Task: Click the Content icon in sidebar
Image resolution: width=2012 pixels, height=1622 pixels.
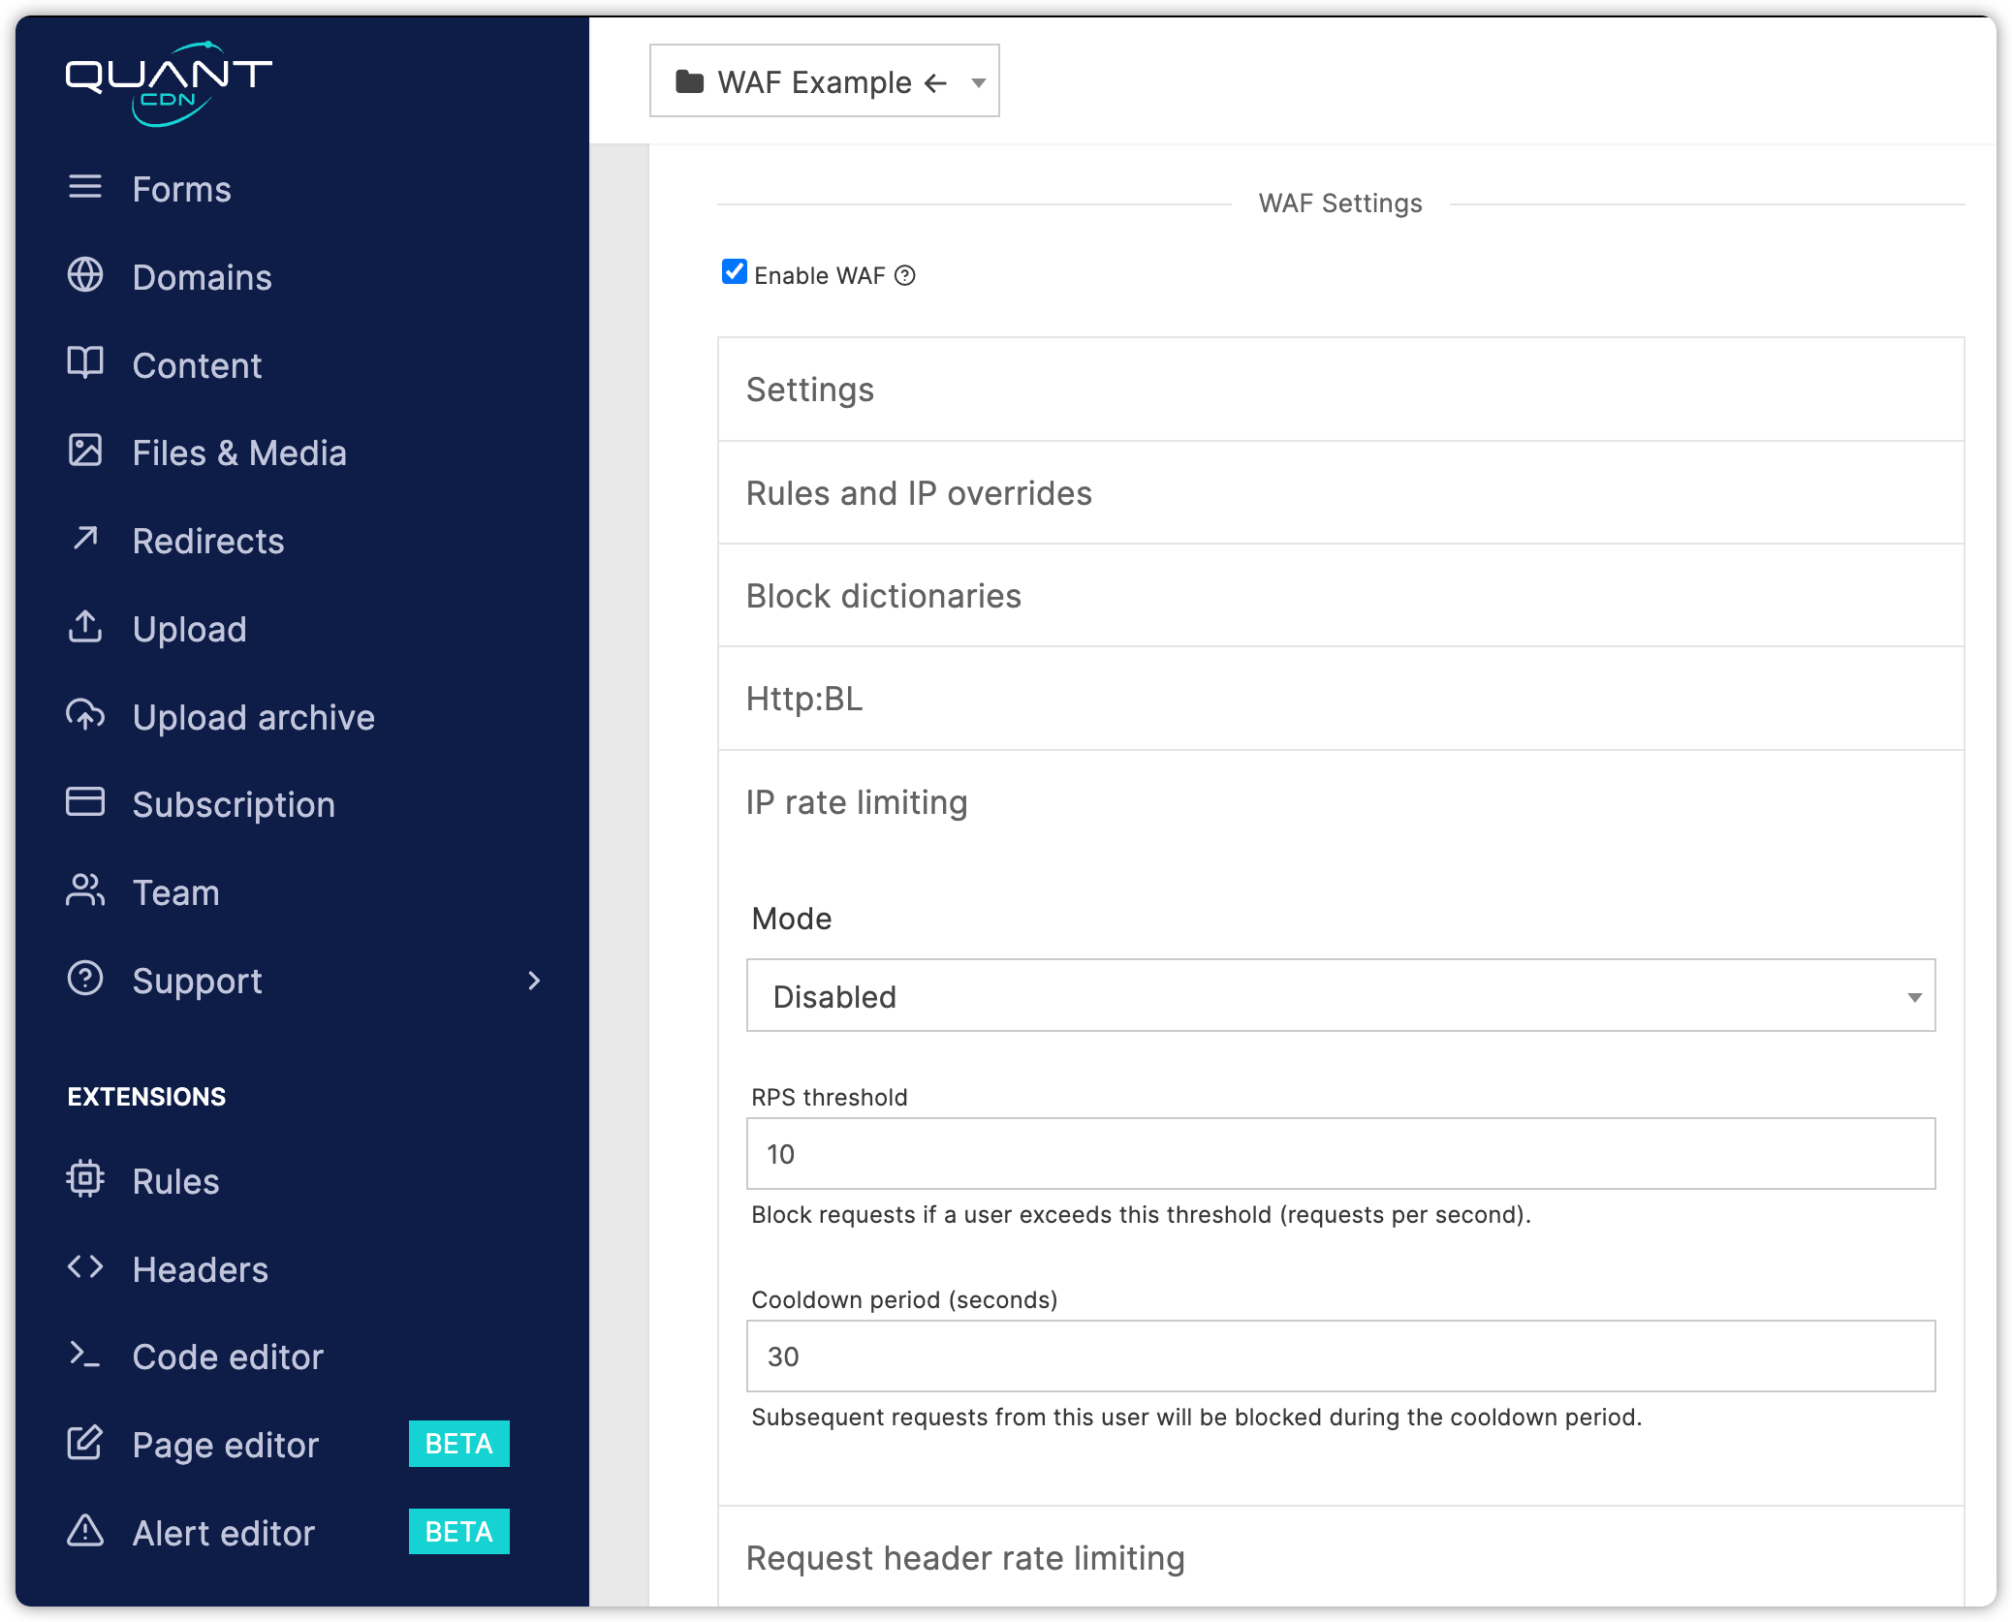Action: [86, 364]
